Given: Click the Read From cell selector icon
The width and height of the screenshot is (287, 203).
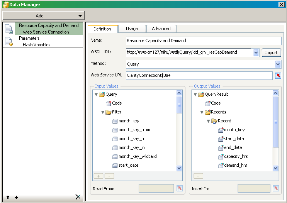Looking at the screenshot, I should point(179,188).
